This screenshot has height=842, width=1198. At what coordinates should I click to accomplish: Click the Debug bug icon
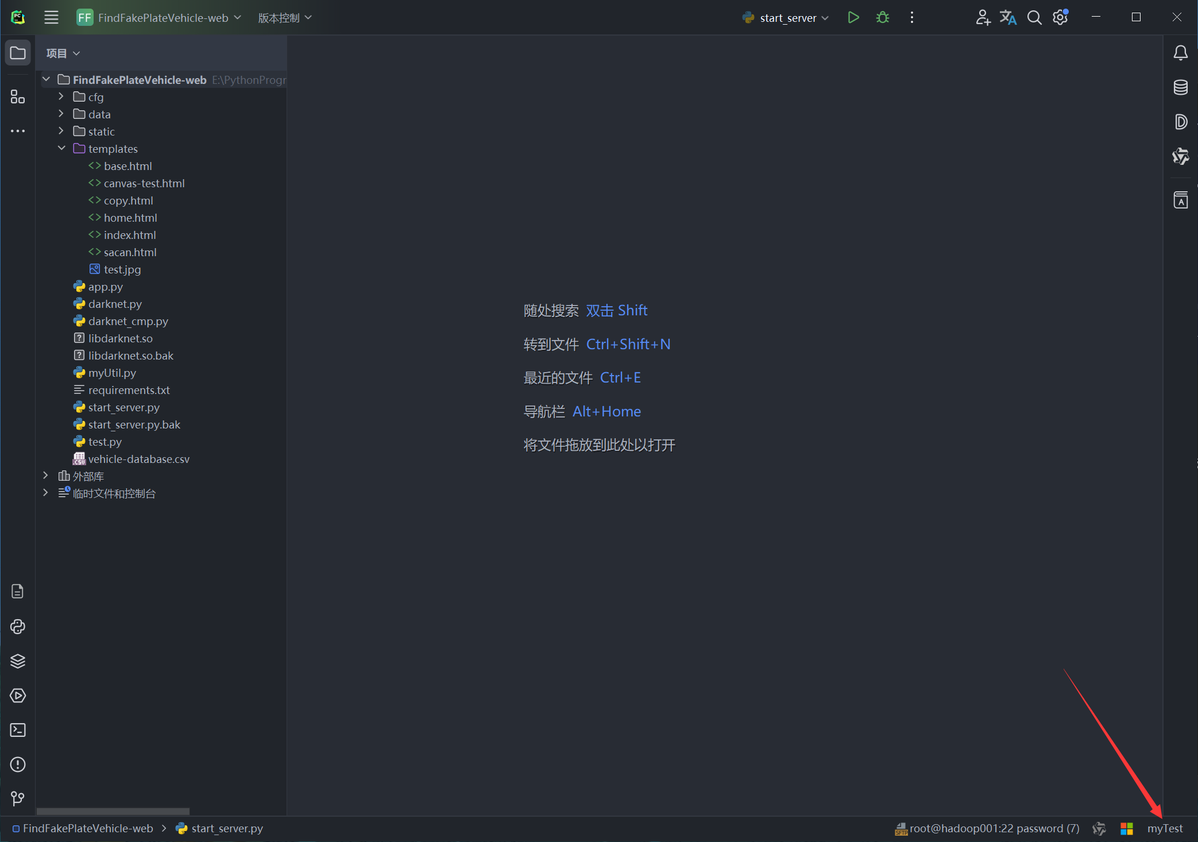click(x=883, y=17)
